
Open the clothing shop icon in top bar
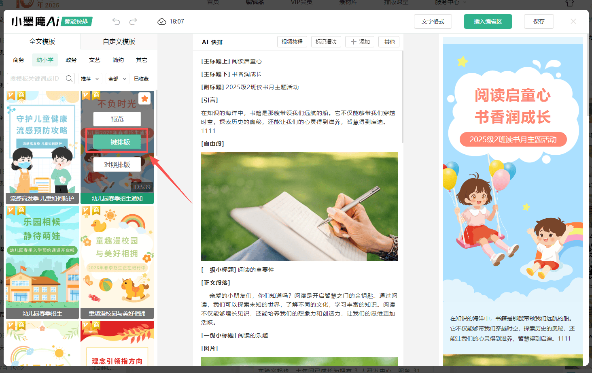pyautogui.click(x=570, y=2)
